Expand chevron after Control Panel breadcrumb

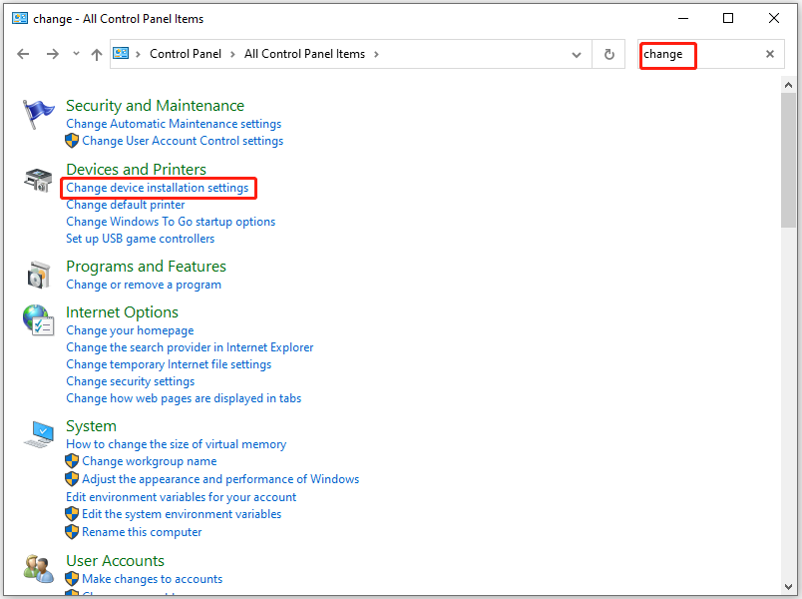coord(232,54)
